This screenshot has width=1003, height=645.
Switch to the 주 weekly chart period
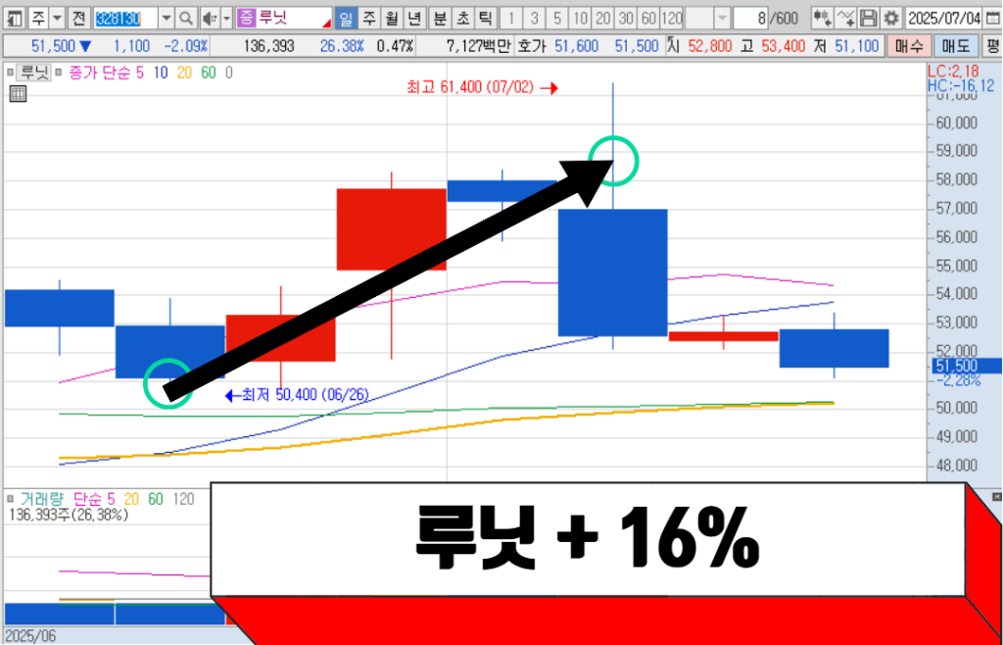368,18
